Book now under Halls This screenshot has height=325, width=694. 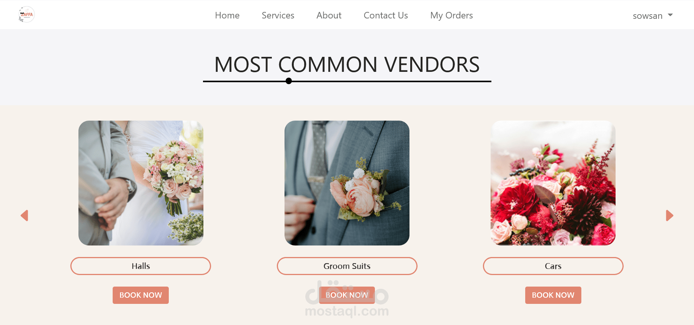click(141, 295)
